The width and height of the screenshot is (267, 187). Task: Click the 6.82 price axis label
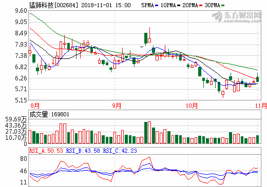[x=21, y=67]
